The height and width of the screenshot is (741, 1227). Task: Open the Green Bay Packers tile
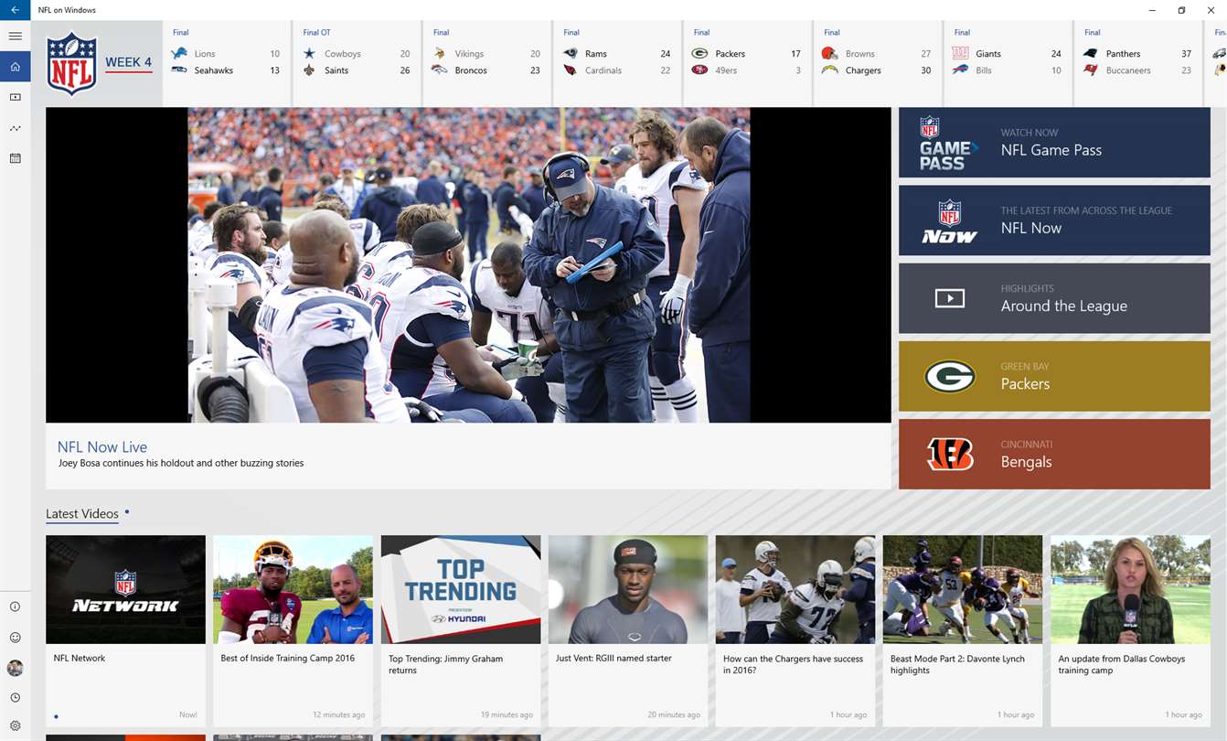click(x=1054, y=376)
